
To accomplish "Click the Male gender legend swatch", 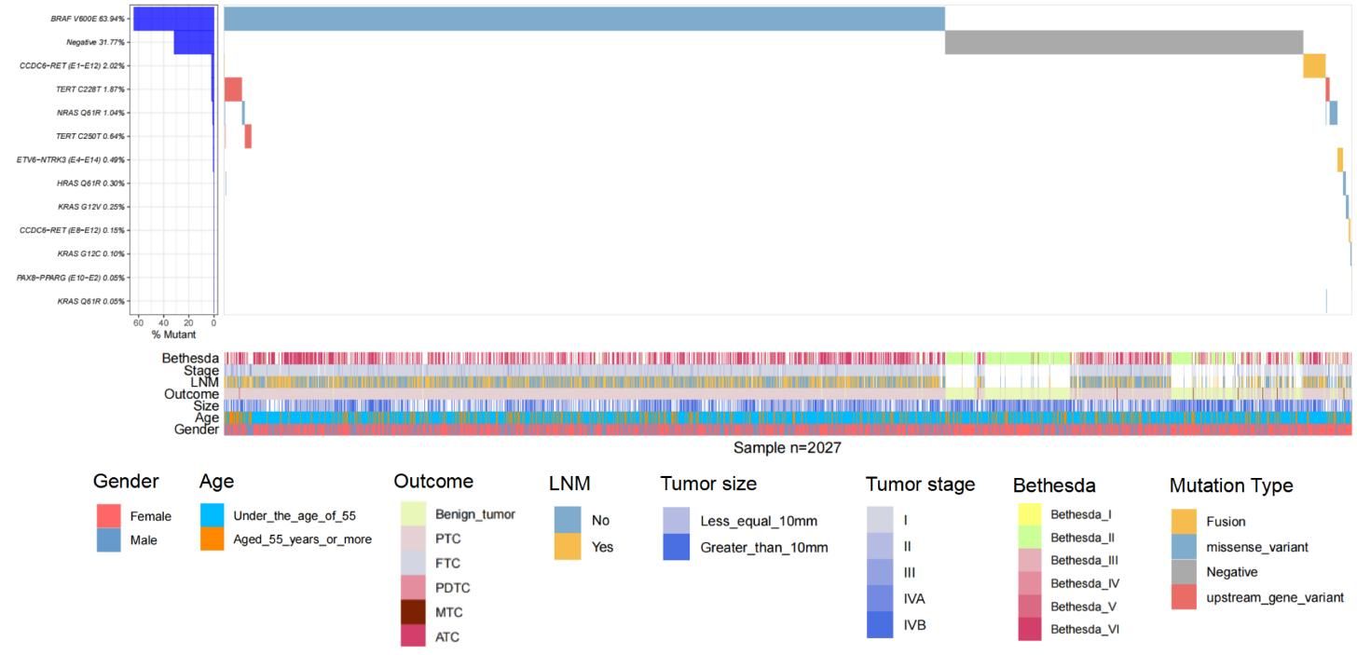I will pyautogui.click(x=109, y=540).
